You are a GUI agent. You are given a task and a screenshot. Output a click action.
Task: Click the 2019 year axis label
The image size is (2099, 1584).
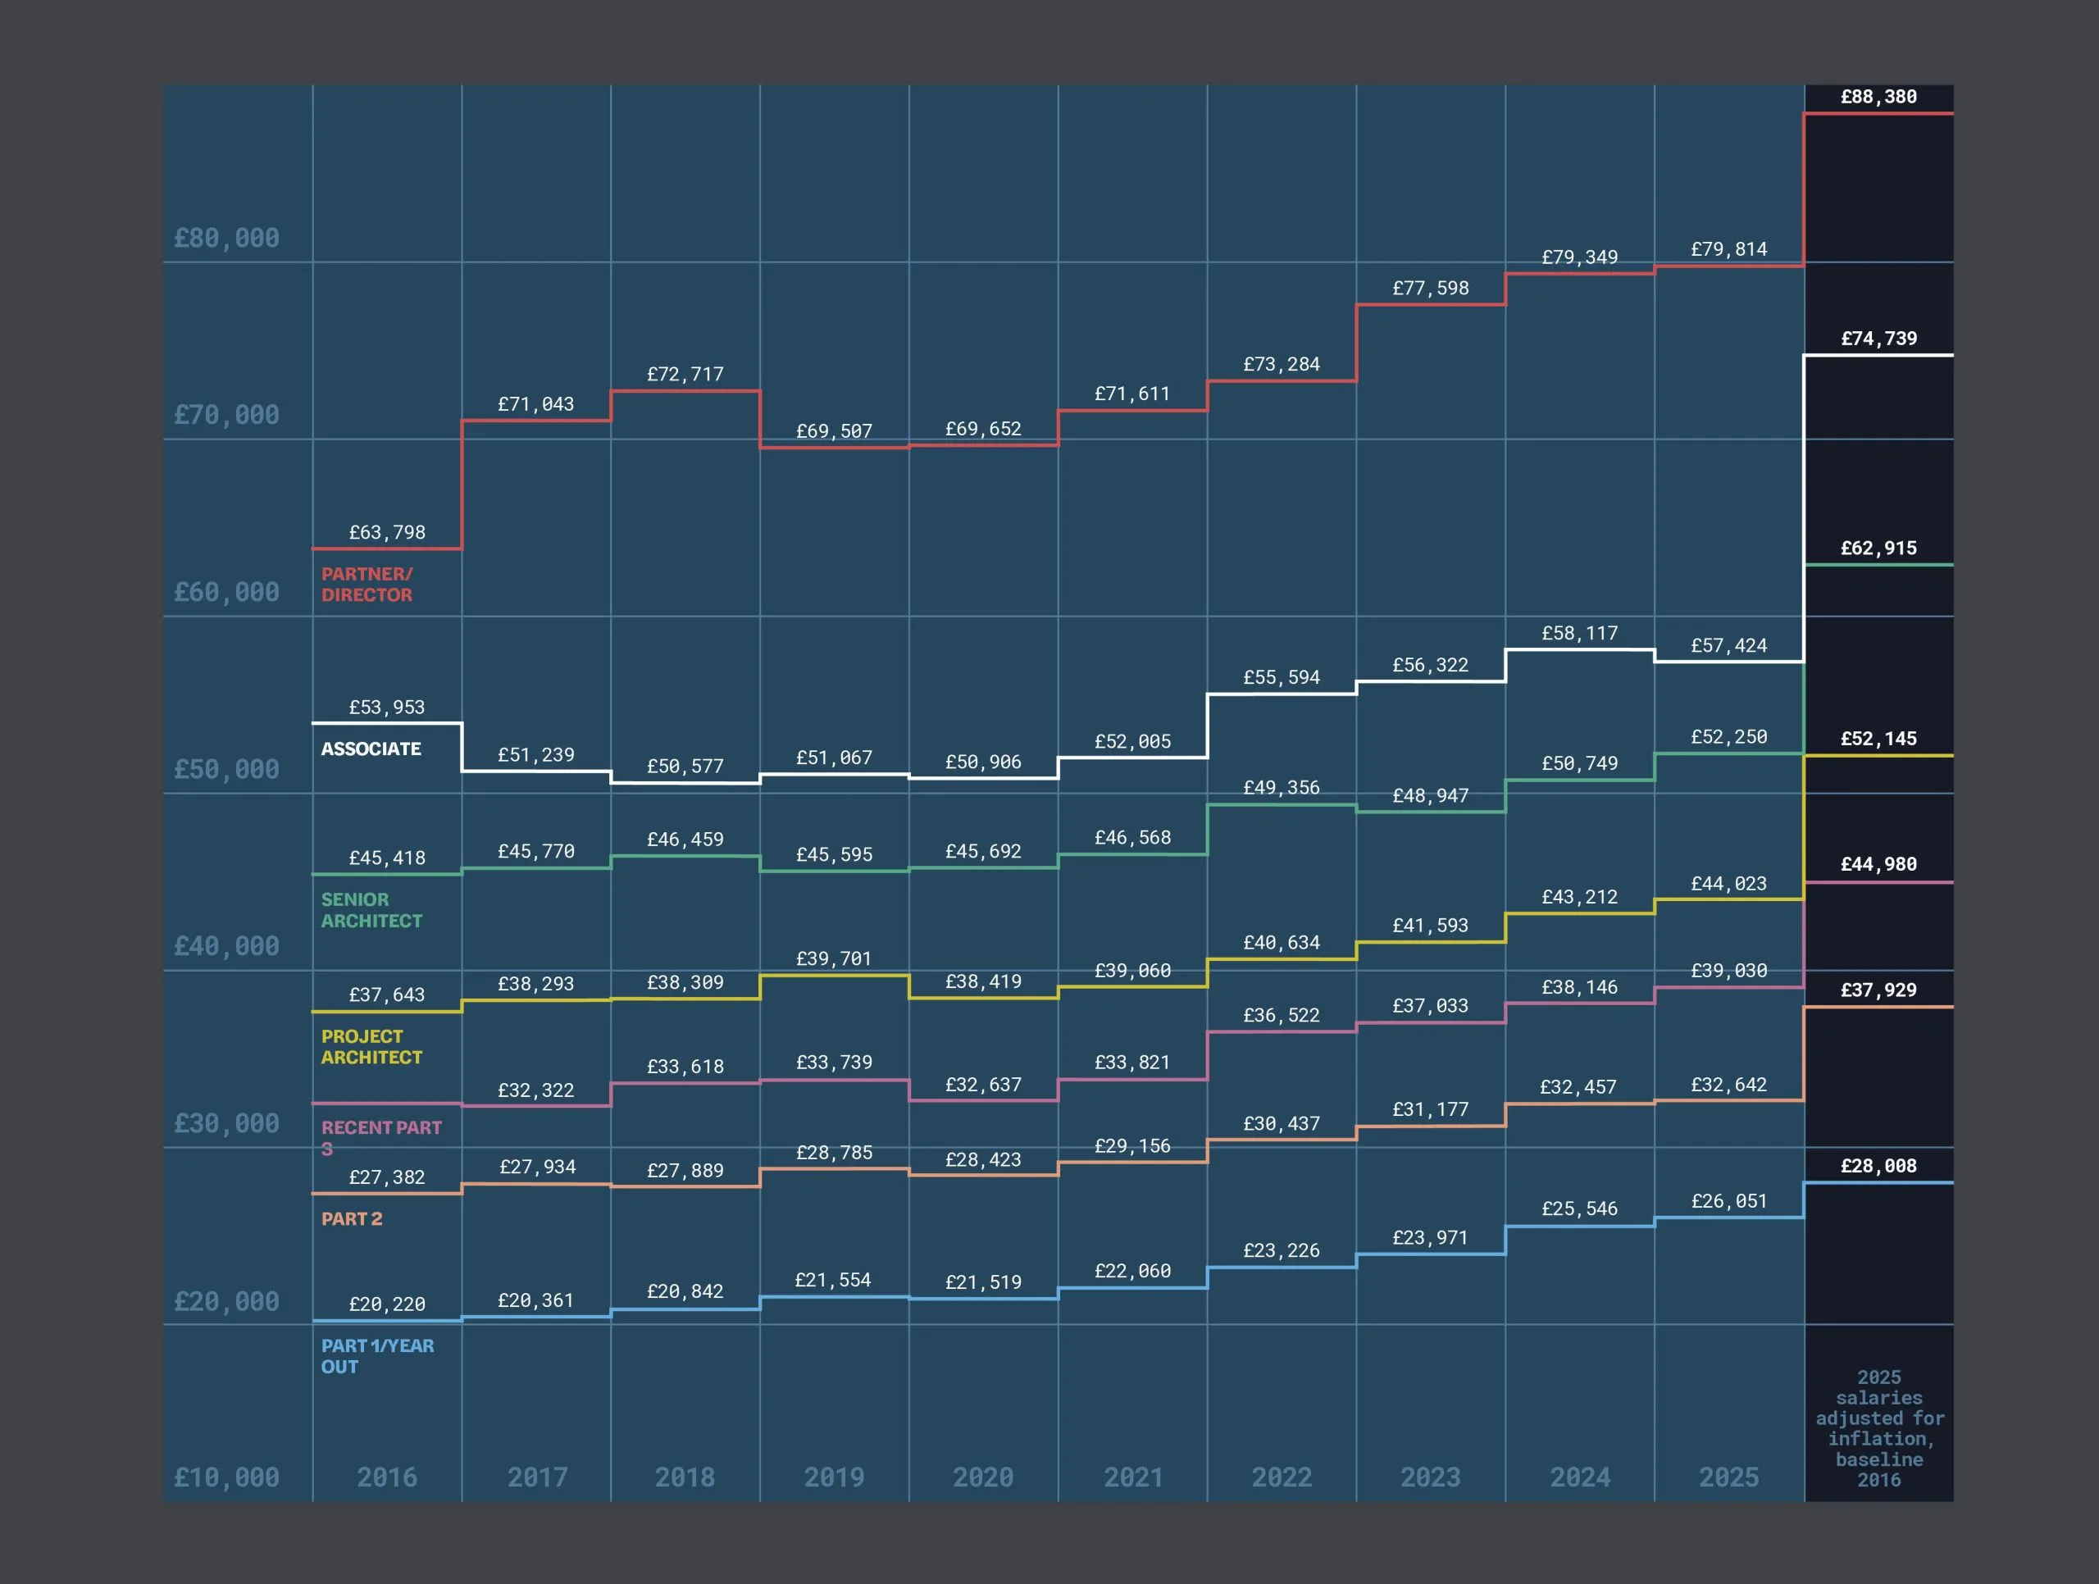coord(833,1477)
